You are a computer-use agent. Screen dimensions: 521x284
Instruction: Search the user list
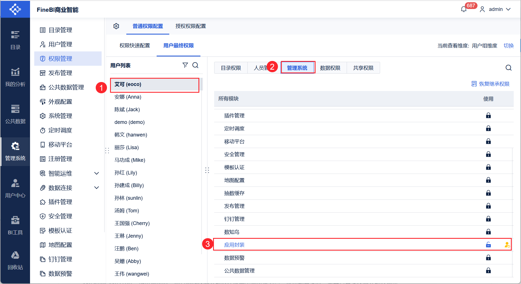[195, 65]
